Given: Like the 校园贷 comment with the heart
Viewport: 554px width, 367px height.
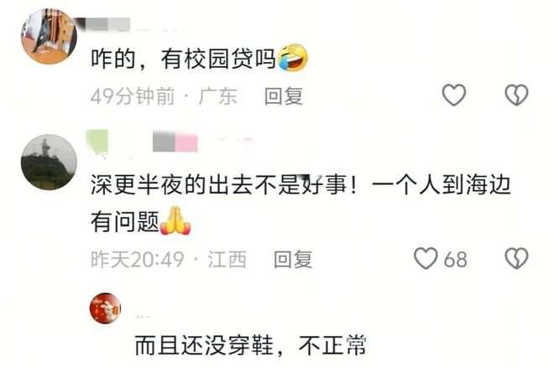Looking at the screenshot, I should pos(454,95).
